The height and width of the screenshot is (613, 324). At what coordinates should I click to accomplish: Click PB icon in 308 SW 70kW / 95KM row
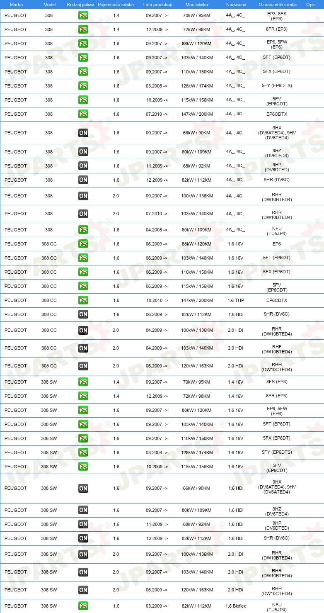pyautogui.click(x=83, y=382)
